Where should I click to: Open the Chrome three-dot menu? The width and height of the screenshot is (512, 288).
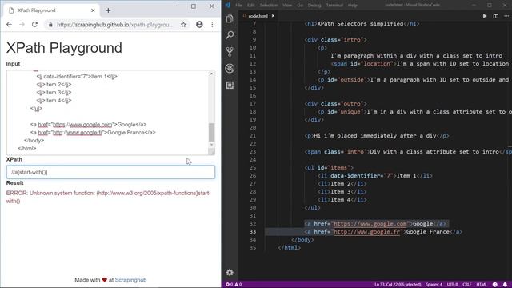tap(212, 25)
